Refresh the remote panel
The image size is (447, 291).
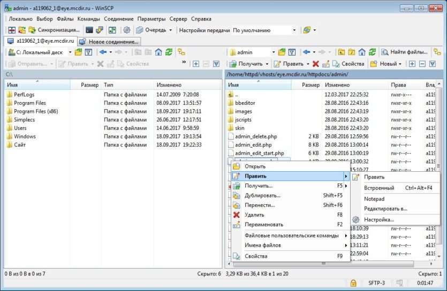point(372,52)
